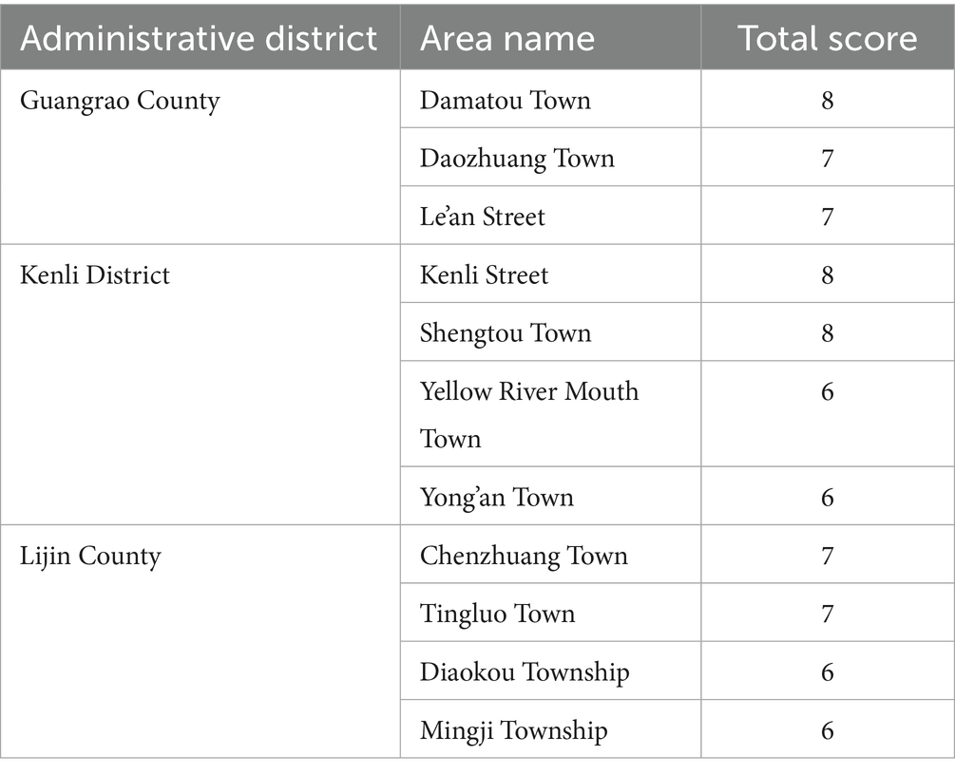Click the Kenli District cell

pyautogui.click(x=95, y=275)
